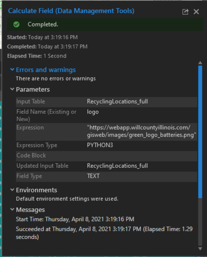The image size is (207, 257).
Task: Collapse the Errors and warnings chevron
Action: [12, 70]
